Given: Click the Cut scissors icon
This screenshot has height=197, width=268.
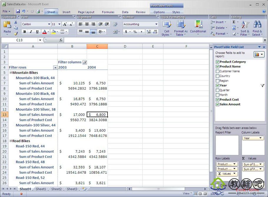Looking at the screenshot, I should 16,22.
